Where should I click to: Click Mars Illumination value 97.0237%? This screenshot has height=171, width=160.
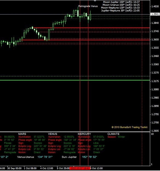[x=39, y=137]
